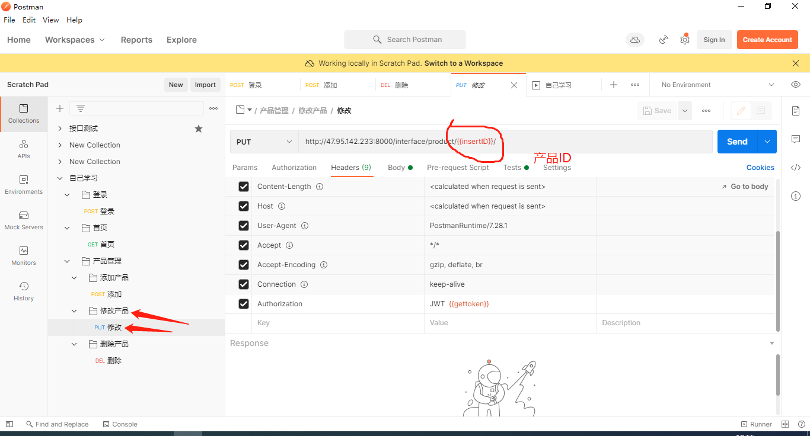The image size is (810, 436).
Task: Collapse the 产品管理 folder
Action: click(x=67, y=261)
